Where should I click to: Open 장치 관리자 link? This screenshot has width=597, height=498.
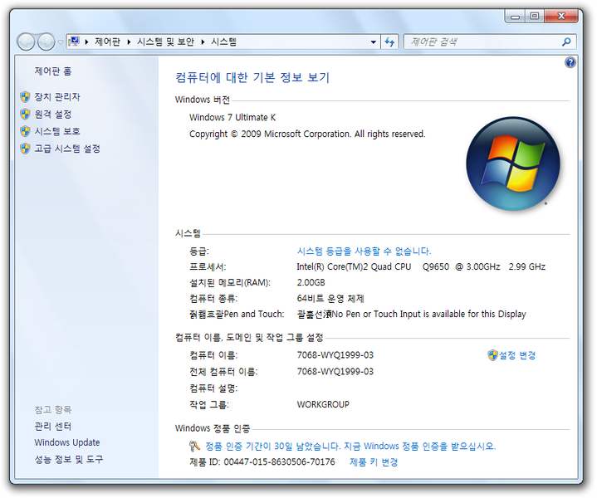[x=57, y=97]
